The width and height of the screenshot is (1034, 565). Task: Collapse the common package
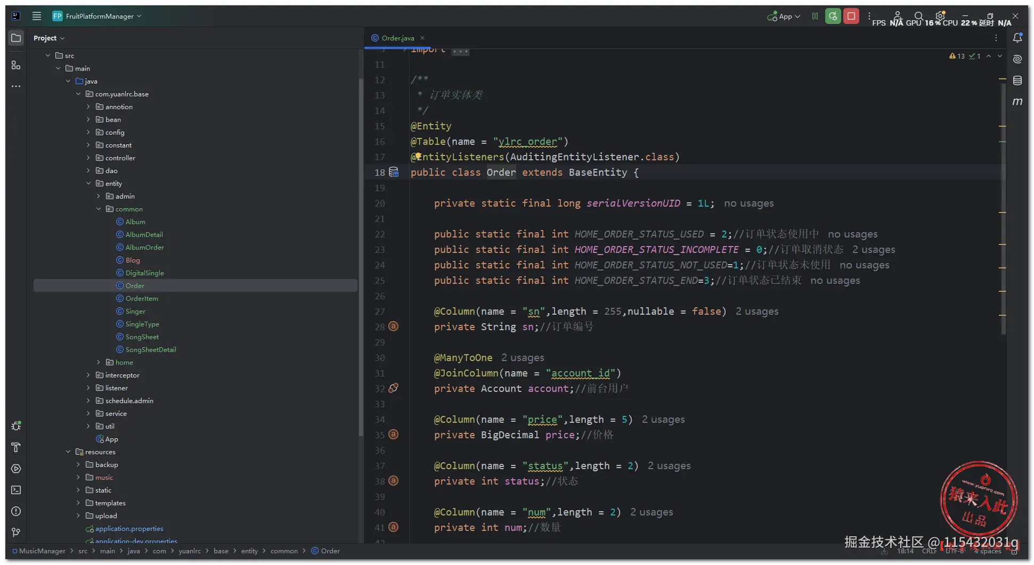99,209
